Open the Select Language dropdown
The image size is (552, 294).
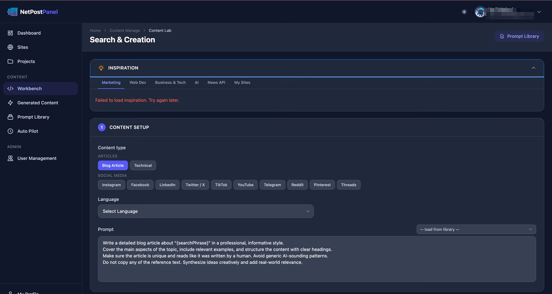pyautogui.click(x=206, y=211)
